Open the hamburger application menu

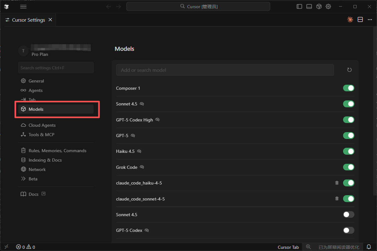23,7
